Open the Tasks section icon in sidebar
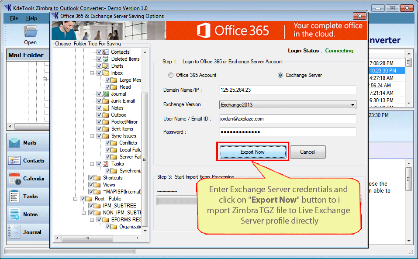 click(14, 197)
